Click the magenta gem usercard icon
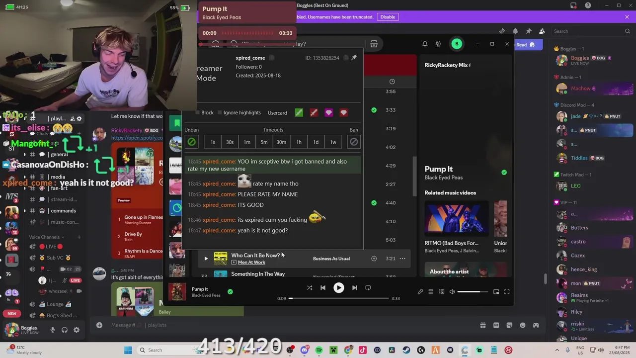 (328, 113)
